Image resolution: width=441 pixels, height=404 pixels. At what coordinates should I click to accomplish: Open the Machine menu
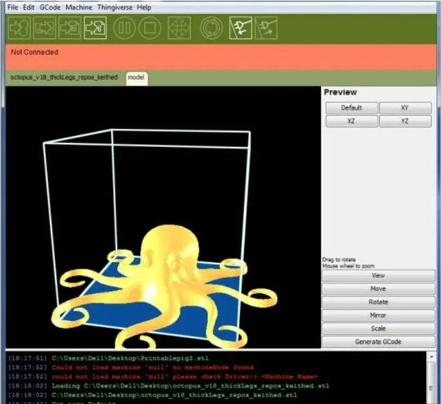(79, 7)
